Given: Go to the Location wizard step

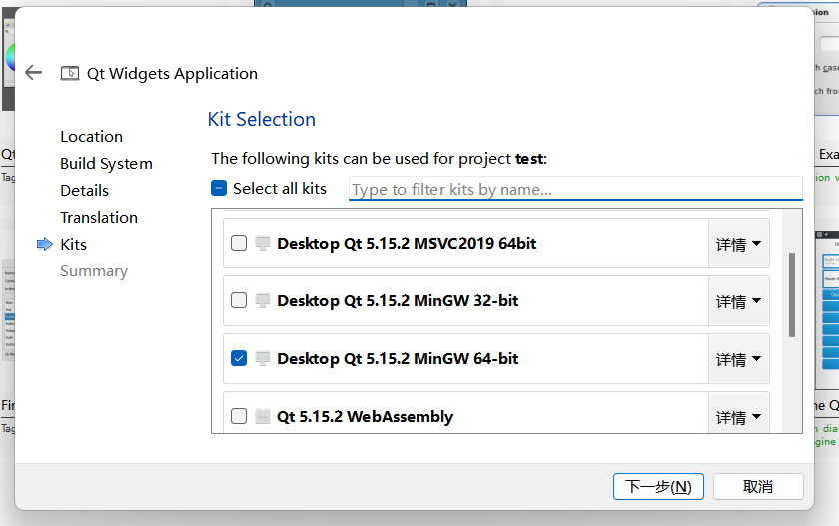Looking at the screenshot, I should [91, 137].
